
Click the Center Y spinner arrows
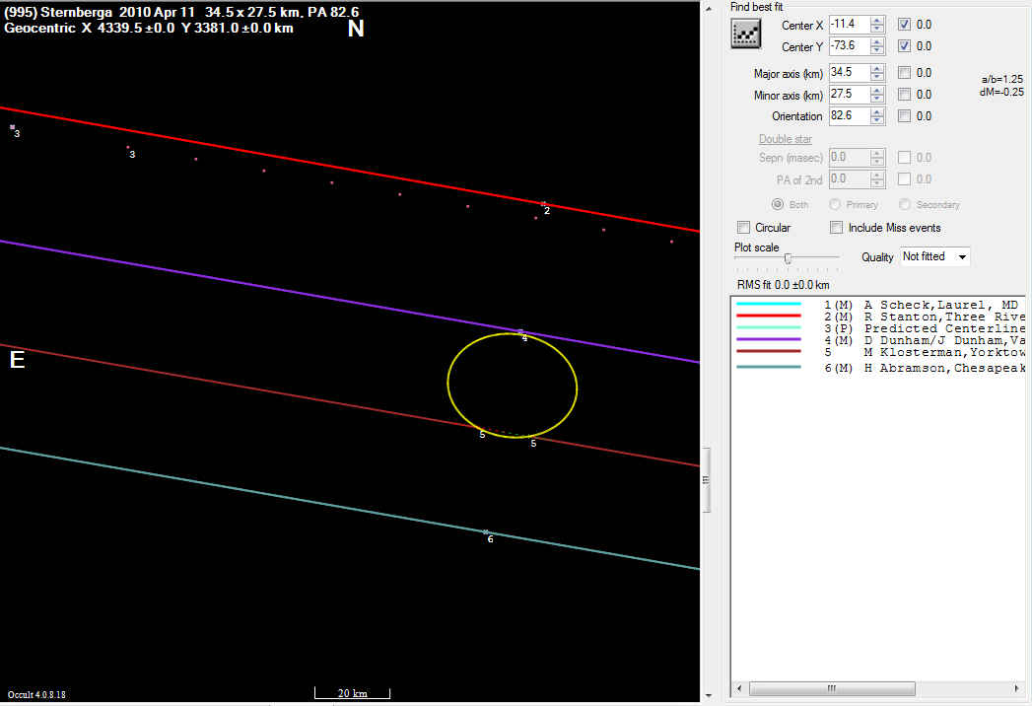click(876, 46)
